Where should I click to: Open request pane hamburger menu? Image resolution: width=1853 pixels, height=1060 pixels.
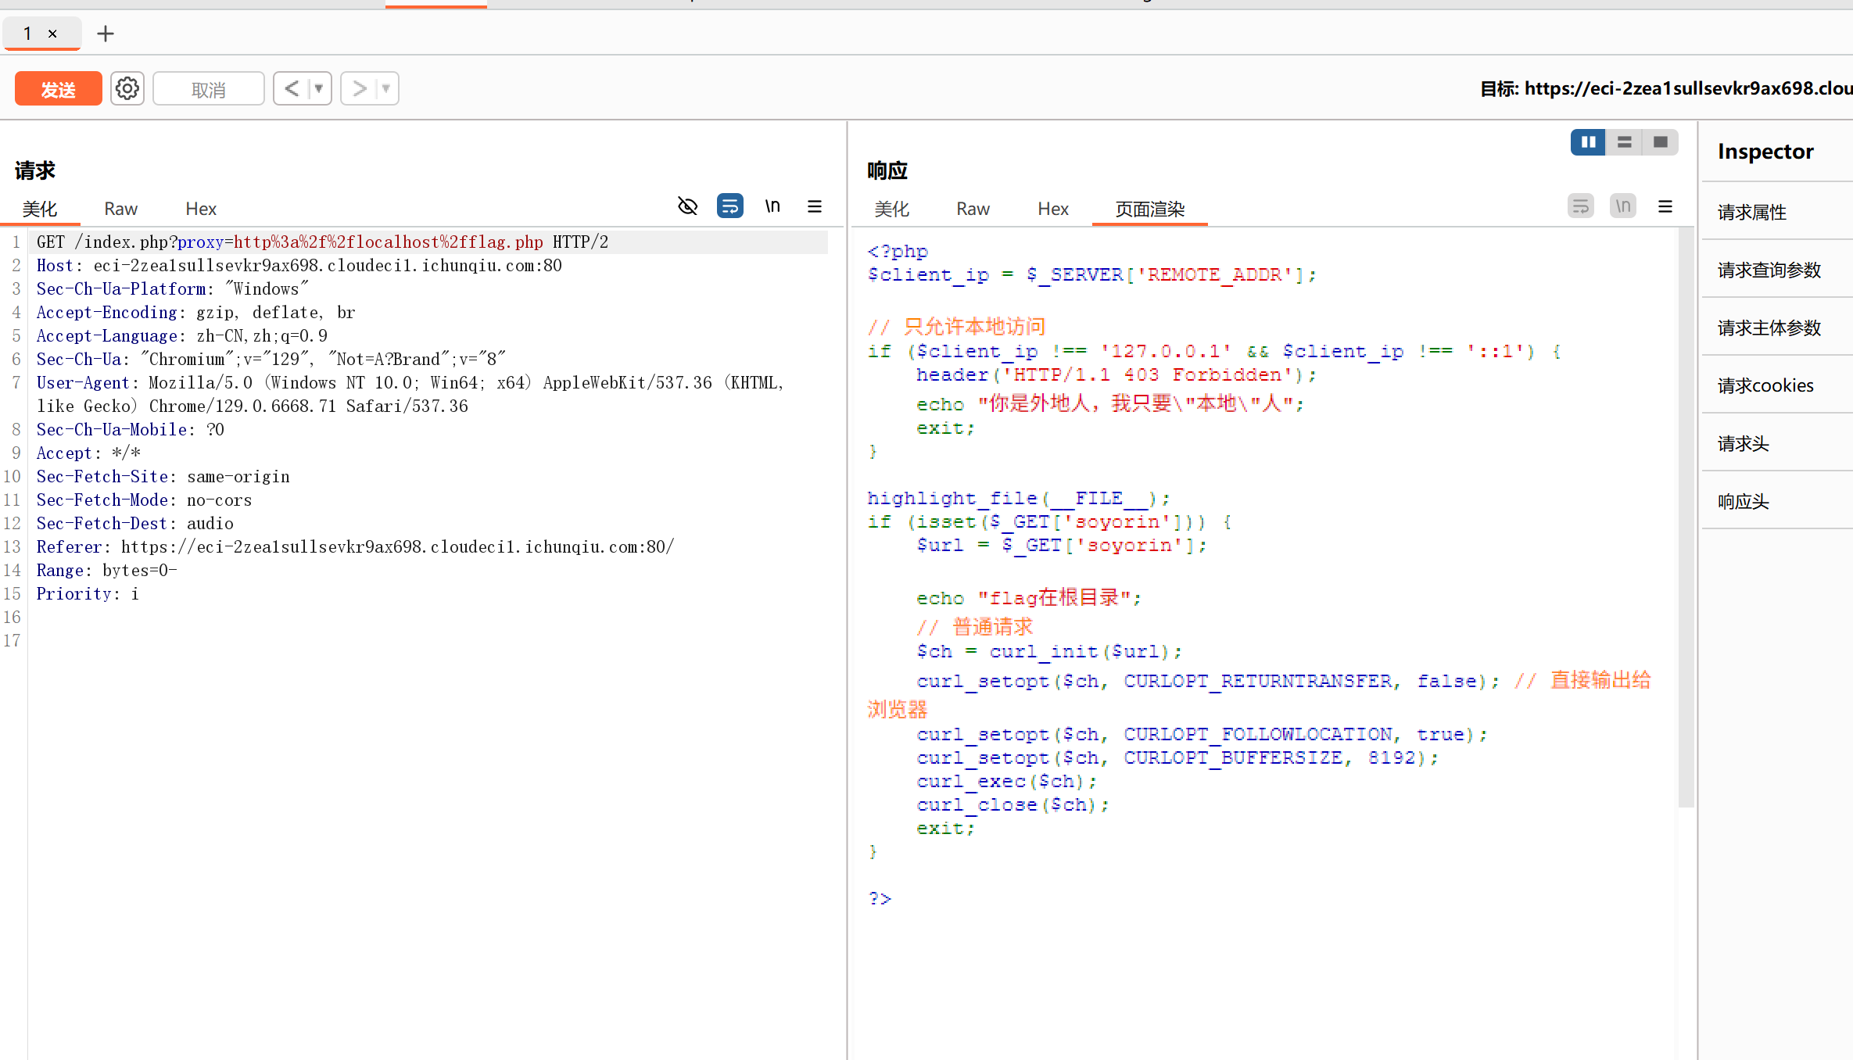pos(815,206)
